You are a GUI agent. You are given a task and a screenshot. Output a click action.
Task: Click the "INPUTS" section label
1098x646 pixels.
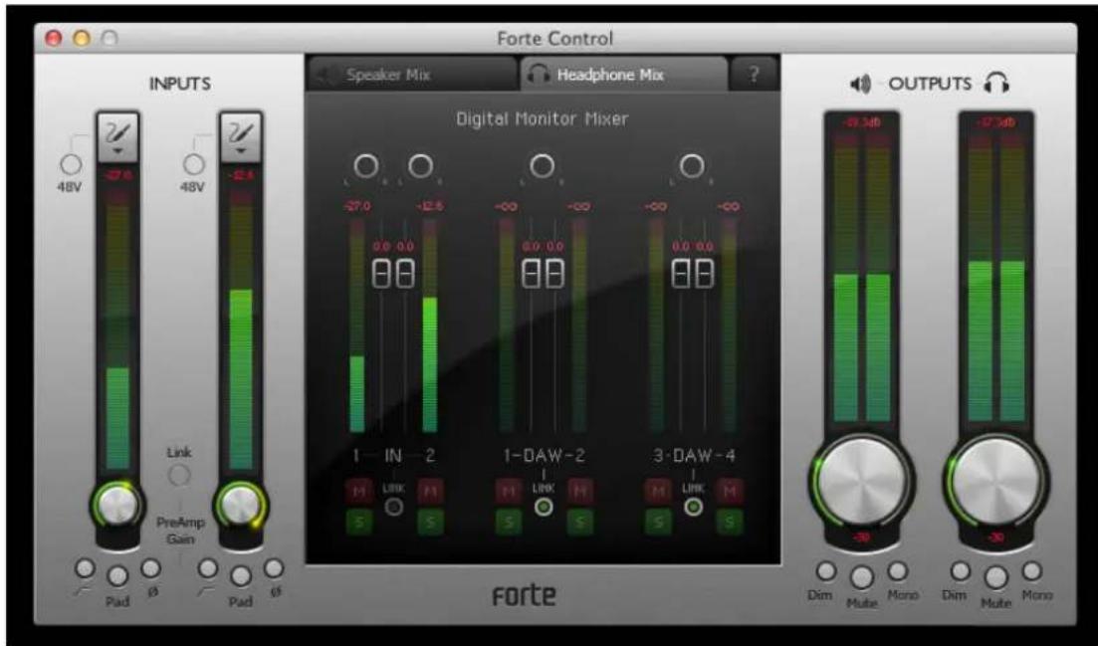[x=180, y=84]
